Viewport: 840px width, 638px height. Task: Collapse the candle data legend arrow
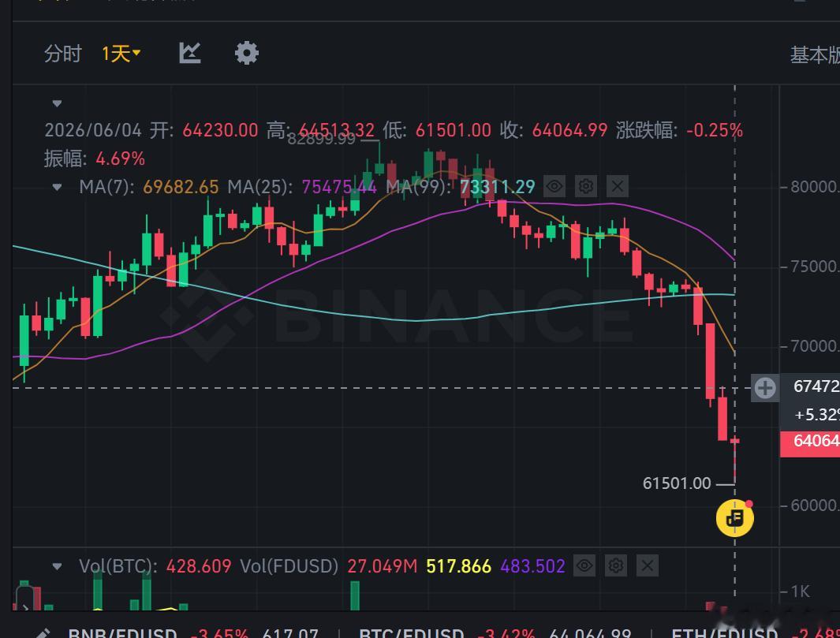click(58, 103)
